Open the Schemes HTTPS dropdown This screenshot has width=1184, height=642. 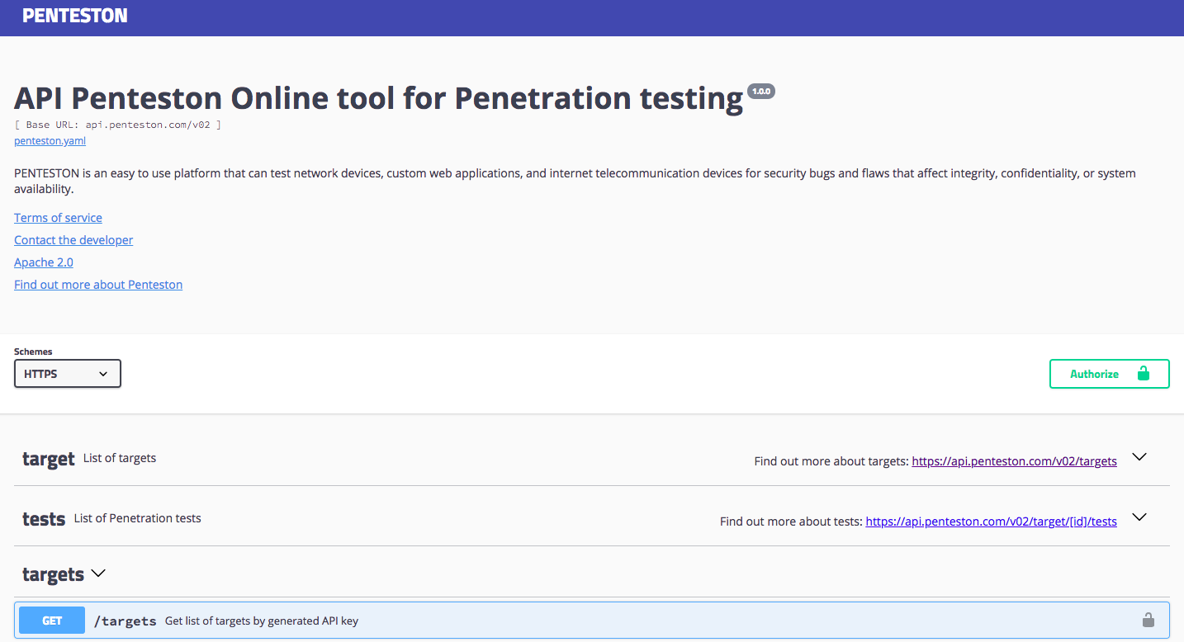click(68, 374)
